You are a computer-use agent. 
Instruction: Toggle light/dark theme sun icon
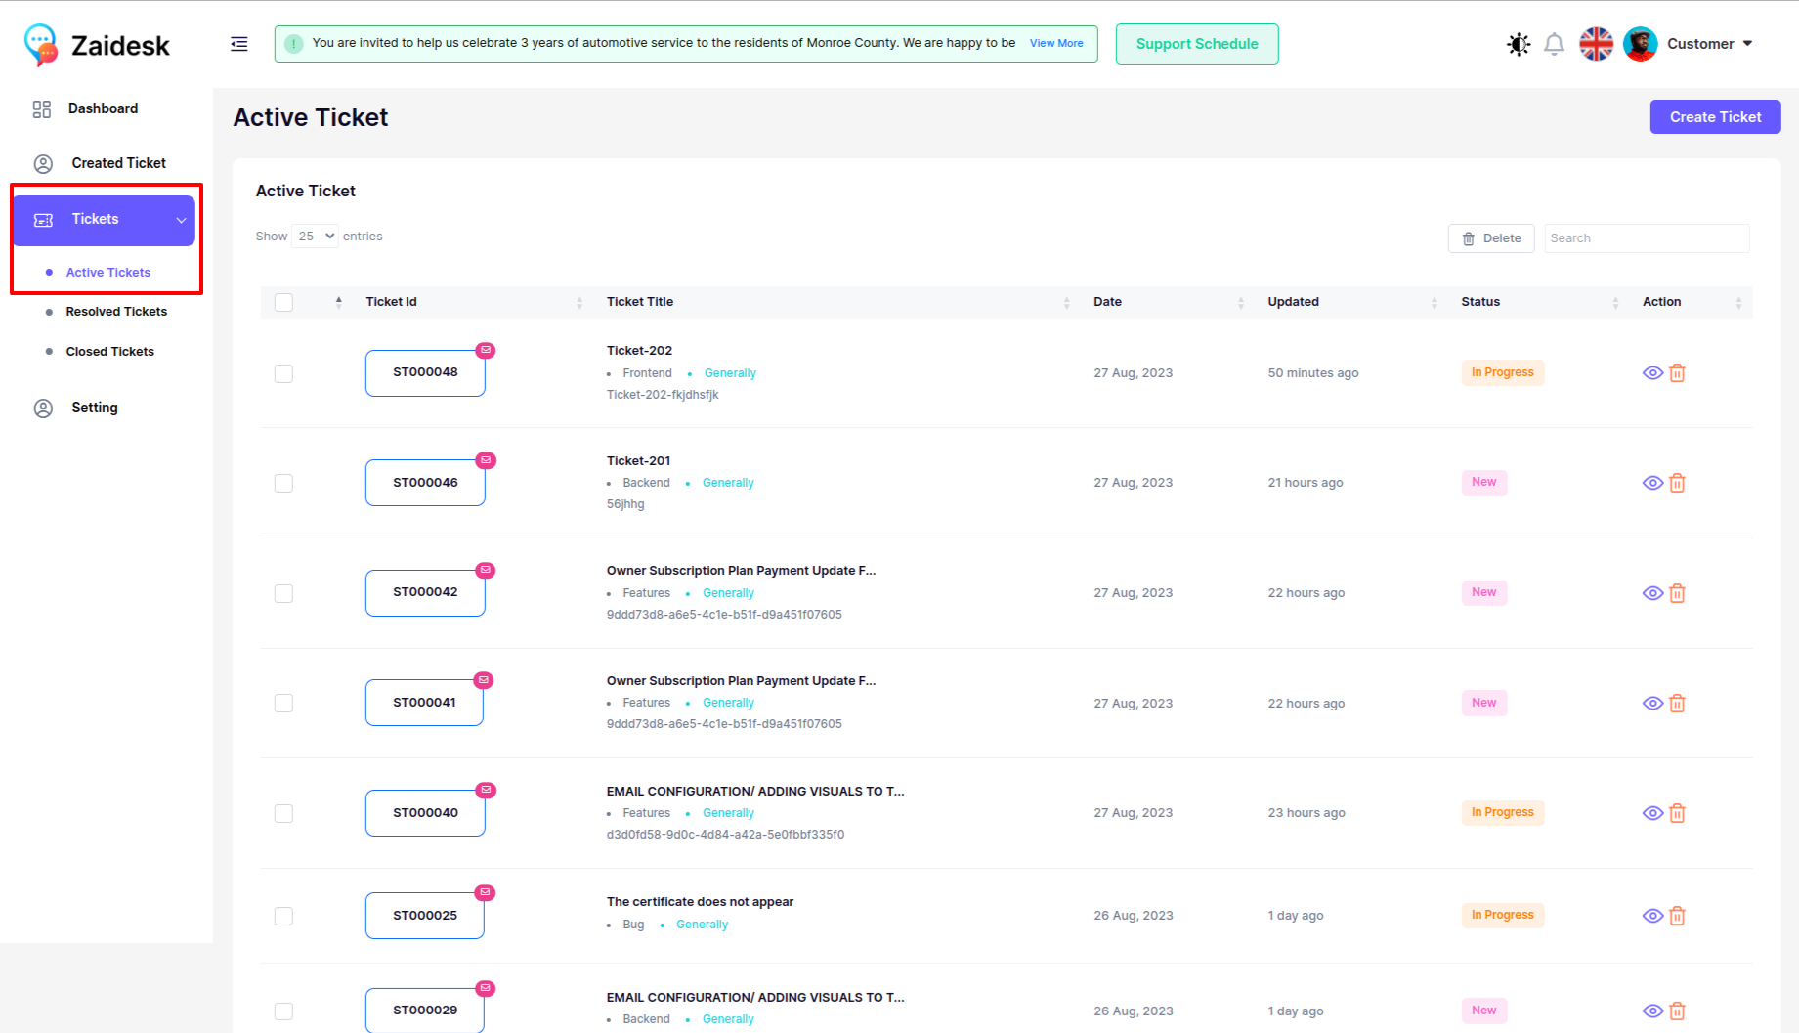pos(1519,44)
